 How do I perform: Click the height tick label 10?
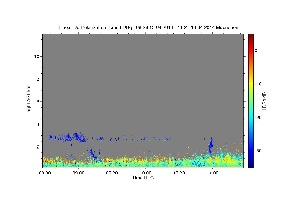pos(36,57)
